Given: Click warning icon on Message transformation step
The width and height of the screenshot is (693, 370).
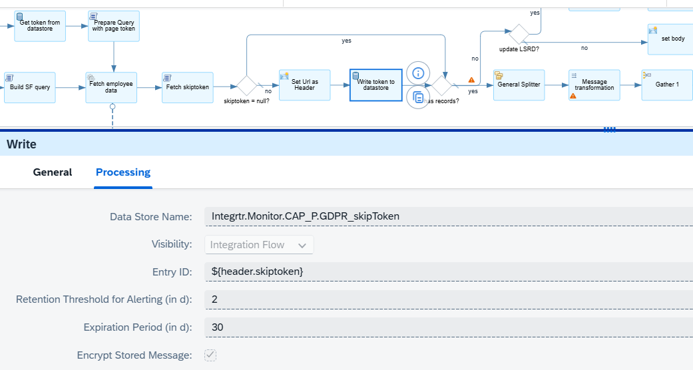Looking at the screenshot, I should pos(573,96).
